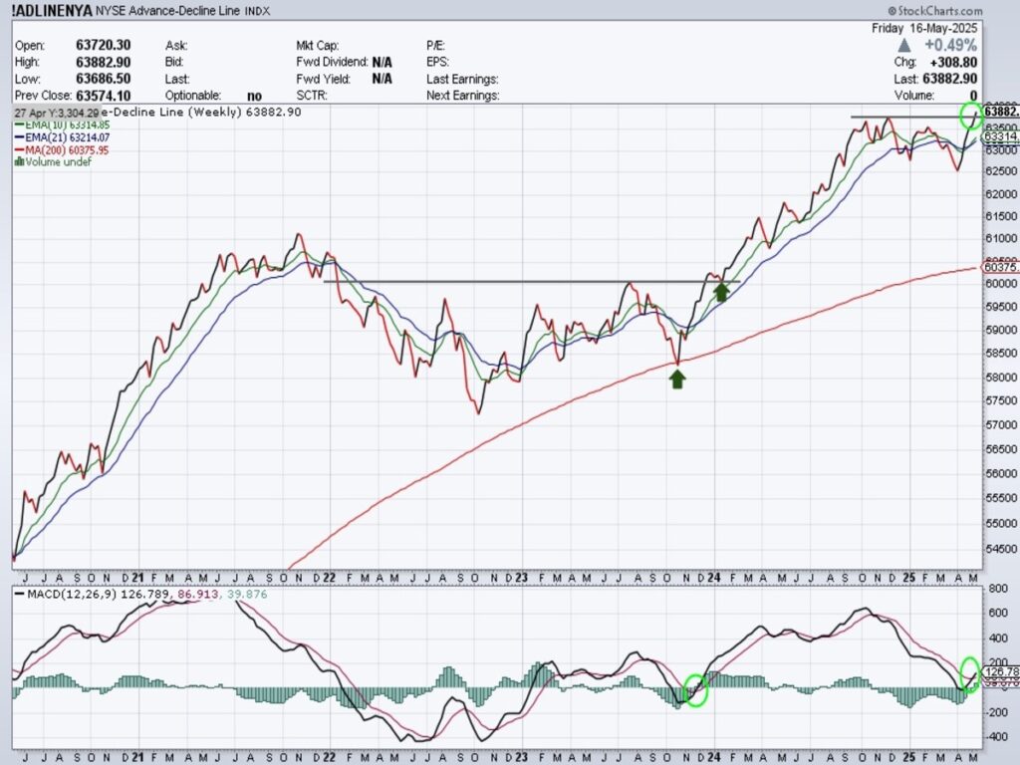This screenshot has width=1020, height=765.
Task: Click gray up triangle beside +0.49%
Action: [x=902, y=46]
